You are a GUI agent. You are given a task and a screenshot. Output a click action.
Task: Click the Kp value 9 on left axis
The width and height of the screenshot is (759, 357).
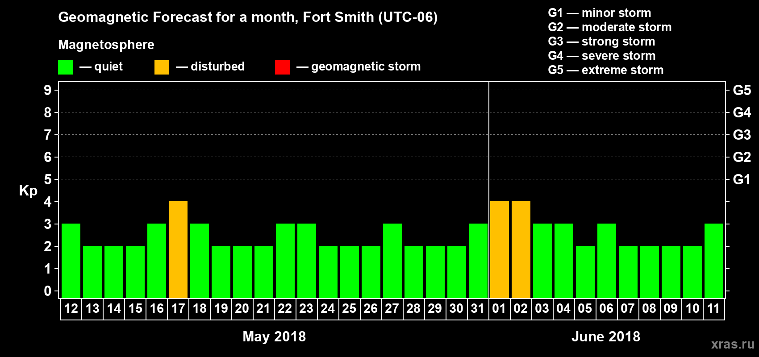[48, 90]
